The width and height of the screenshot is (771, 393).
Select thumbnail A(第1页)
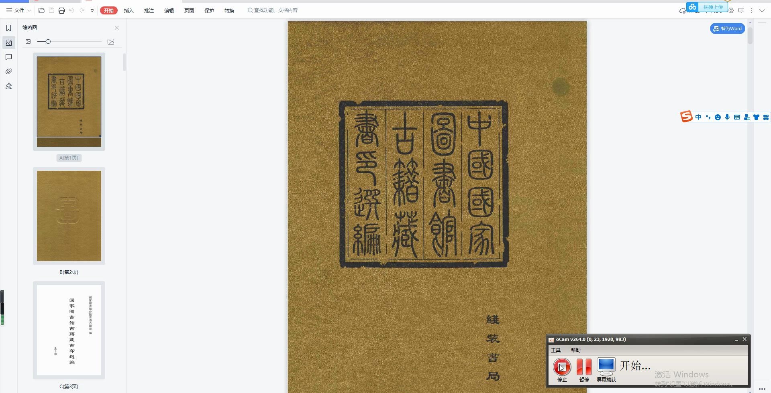[x=69, y=101]
